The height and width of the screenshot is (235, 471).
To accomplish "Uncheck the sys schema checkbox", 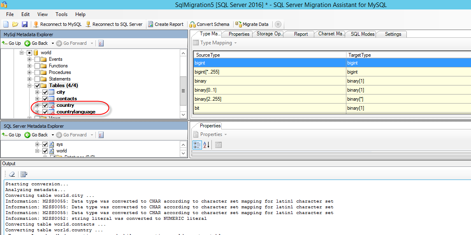I will click(x=45, y=145).
